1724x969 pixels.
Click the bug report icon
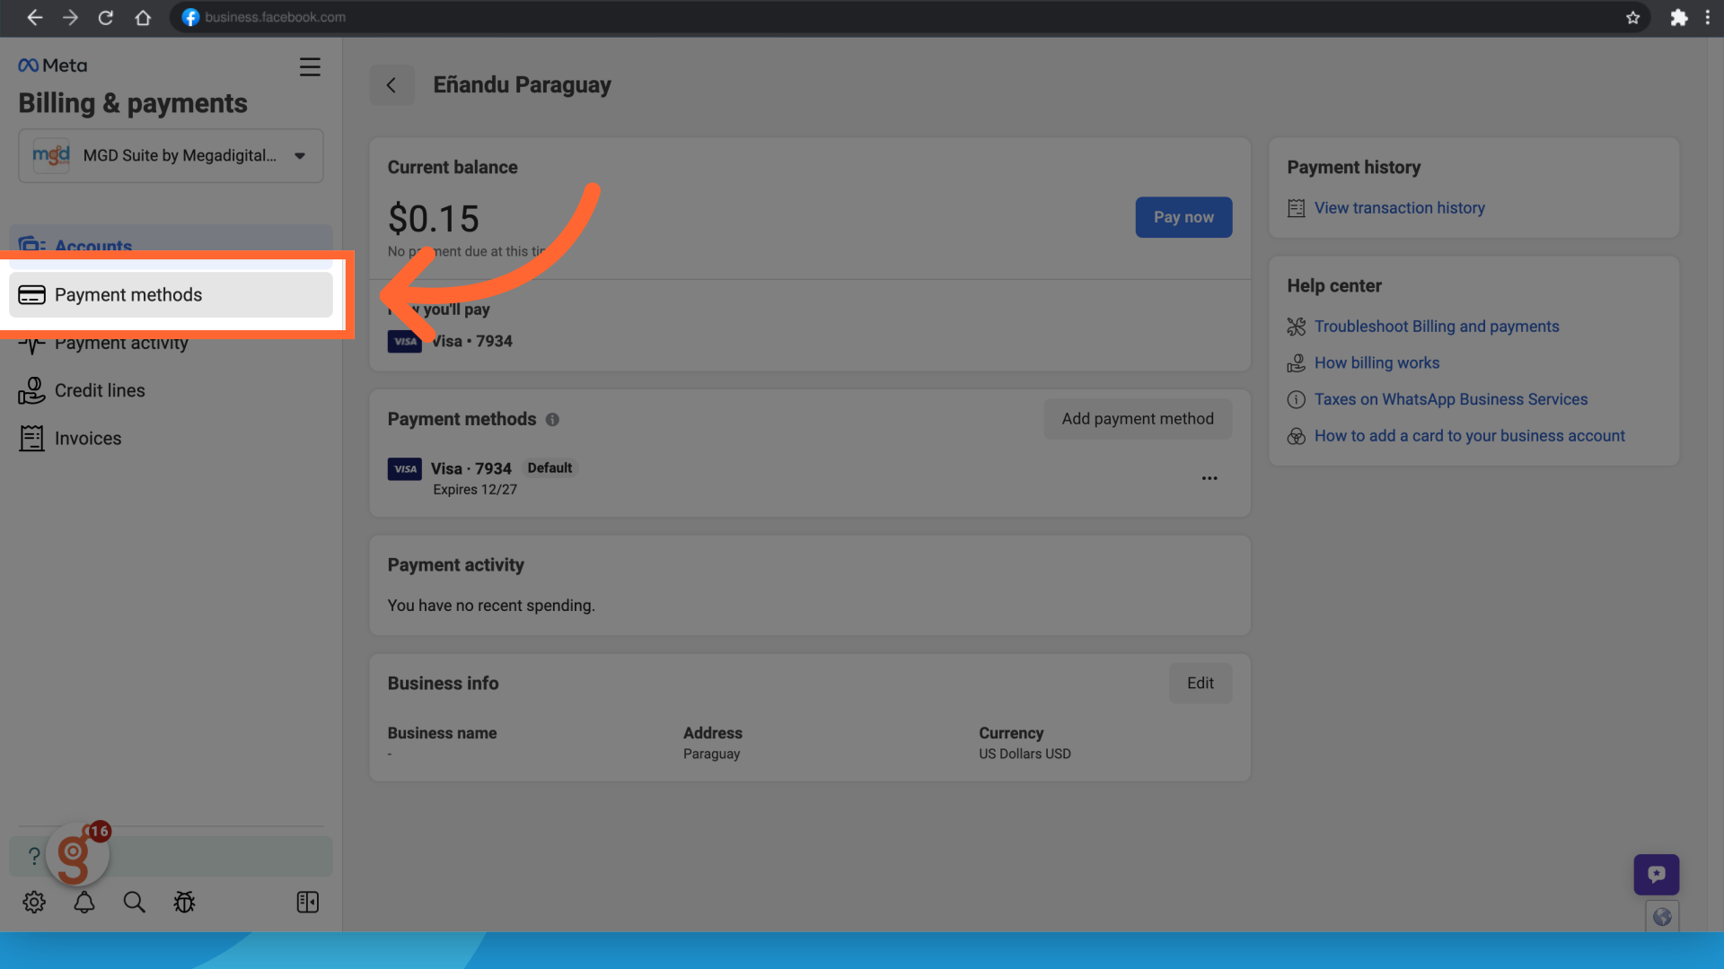[184, 902]
